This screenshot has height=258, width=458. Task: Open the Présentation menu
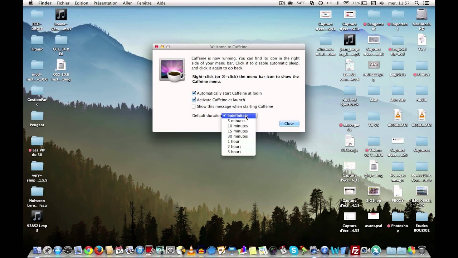tap(105, 3)
